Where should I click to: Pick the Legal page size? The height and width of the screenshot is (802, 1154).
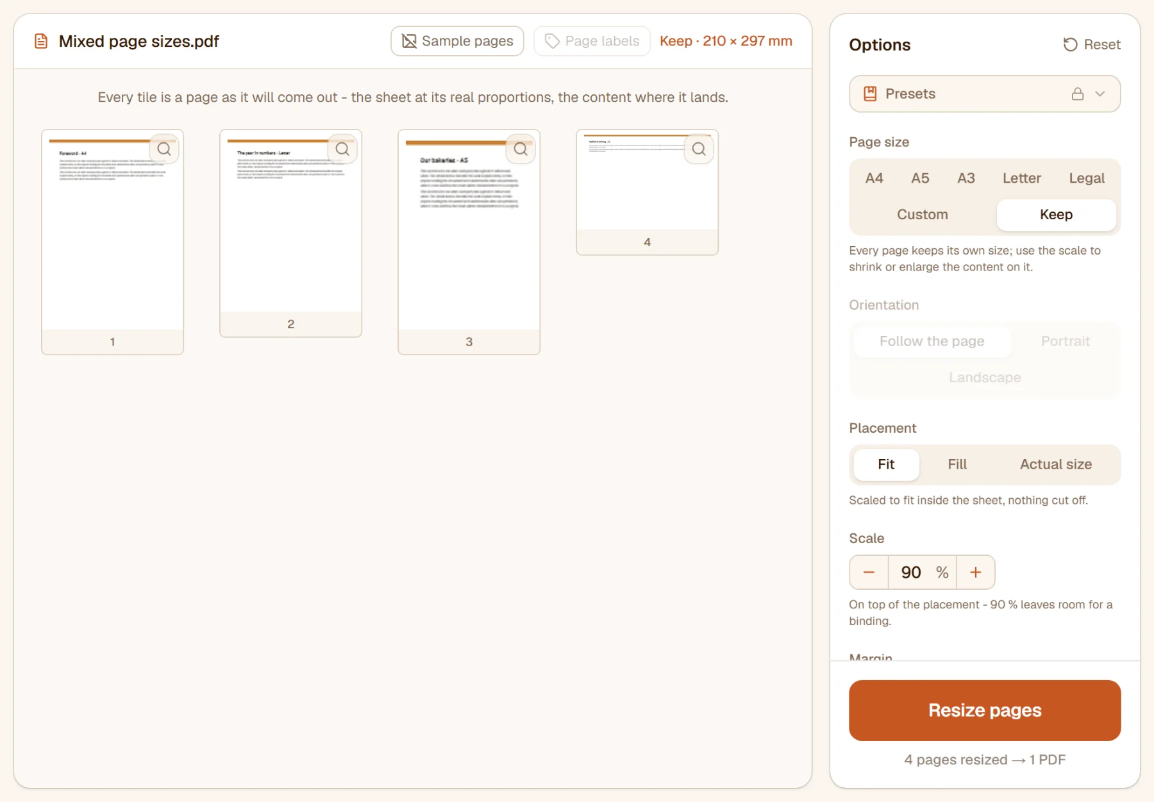point(1087,178)
